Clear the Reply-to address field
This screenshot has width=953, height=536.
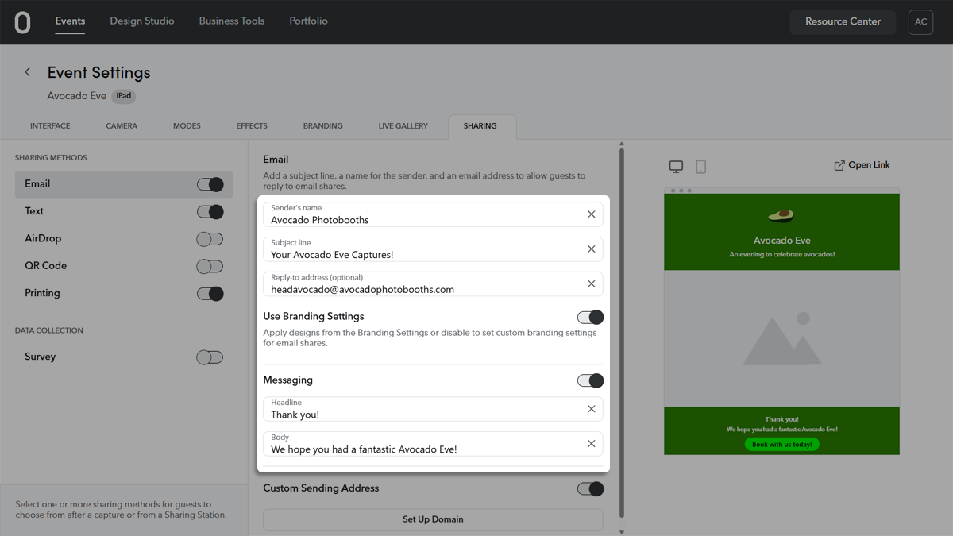[x=591, y=284]
